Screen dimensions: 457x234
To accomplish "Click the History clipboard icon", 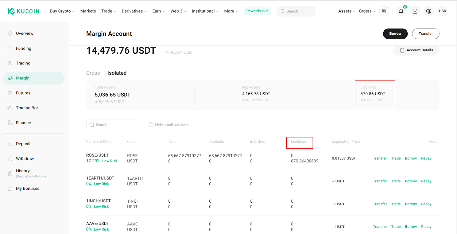I will (10, 174).
